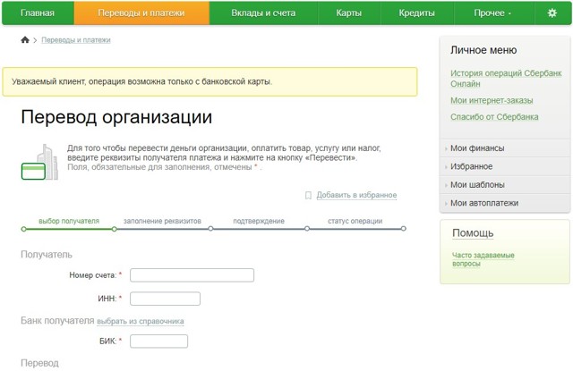Image resolution: width=573 pixels, height=371 pixels.
Task: Focus the БИК input field
Action: pyautogui.click(x=158, y=341)
